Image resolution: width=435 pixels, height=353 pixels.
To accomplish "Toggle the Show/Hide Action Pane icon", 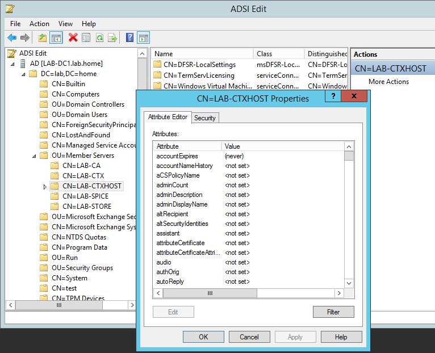I will tap(143, 38).
